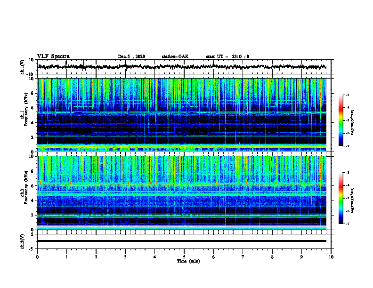
Task: Click the "-7" tick on ch.1 colorbar
Action: 348,146
